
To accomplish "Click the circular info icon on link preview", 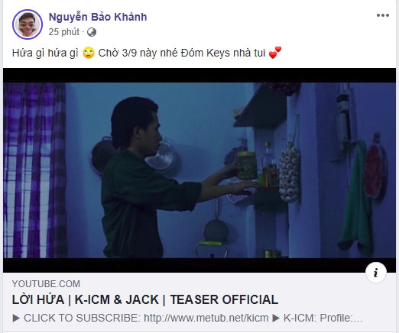I will point(376,273).
